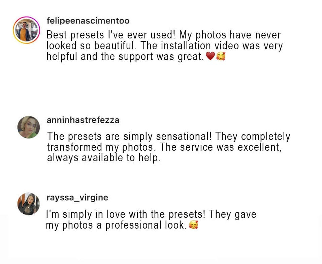The width and height of the screenshot is (322, 264).
Task: Visit the felipeenascimentoo username link
Action: pos(88,21)
